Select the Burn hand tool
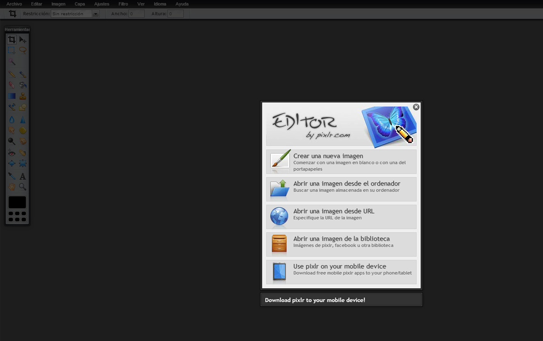 tap(23, 142)
